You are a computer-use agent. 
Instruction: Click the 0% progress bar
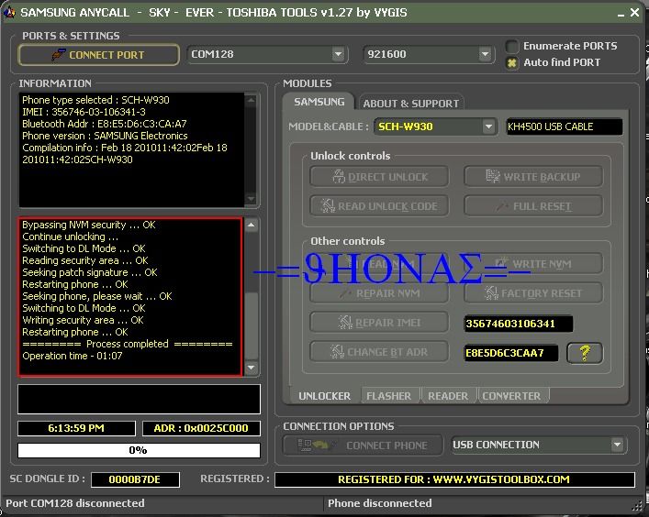139,450
